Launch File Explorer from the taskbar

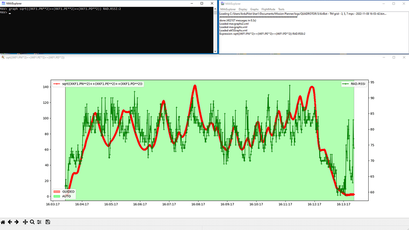[x=24, y=227]
